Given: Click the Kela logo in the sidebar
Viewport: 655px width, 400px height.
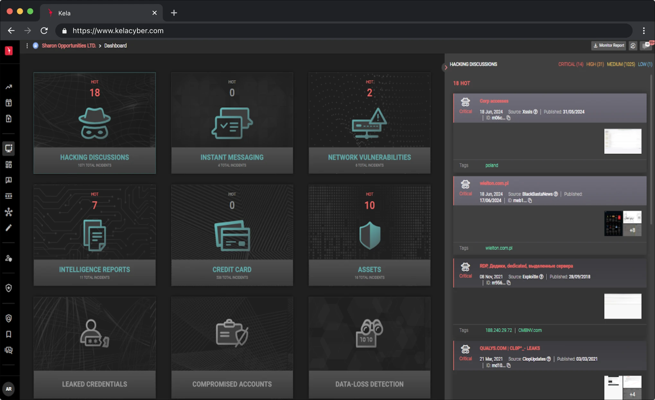Looking at the screenshot, I should coord(9,51).
